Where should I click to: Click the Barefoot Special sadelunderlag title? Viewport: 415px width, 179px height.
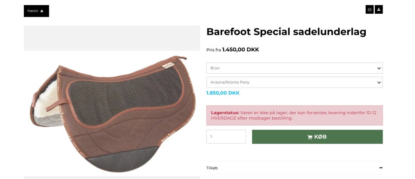(x=286, y=31)
